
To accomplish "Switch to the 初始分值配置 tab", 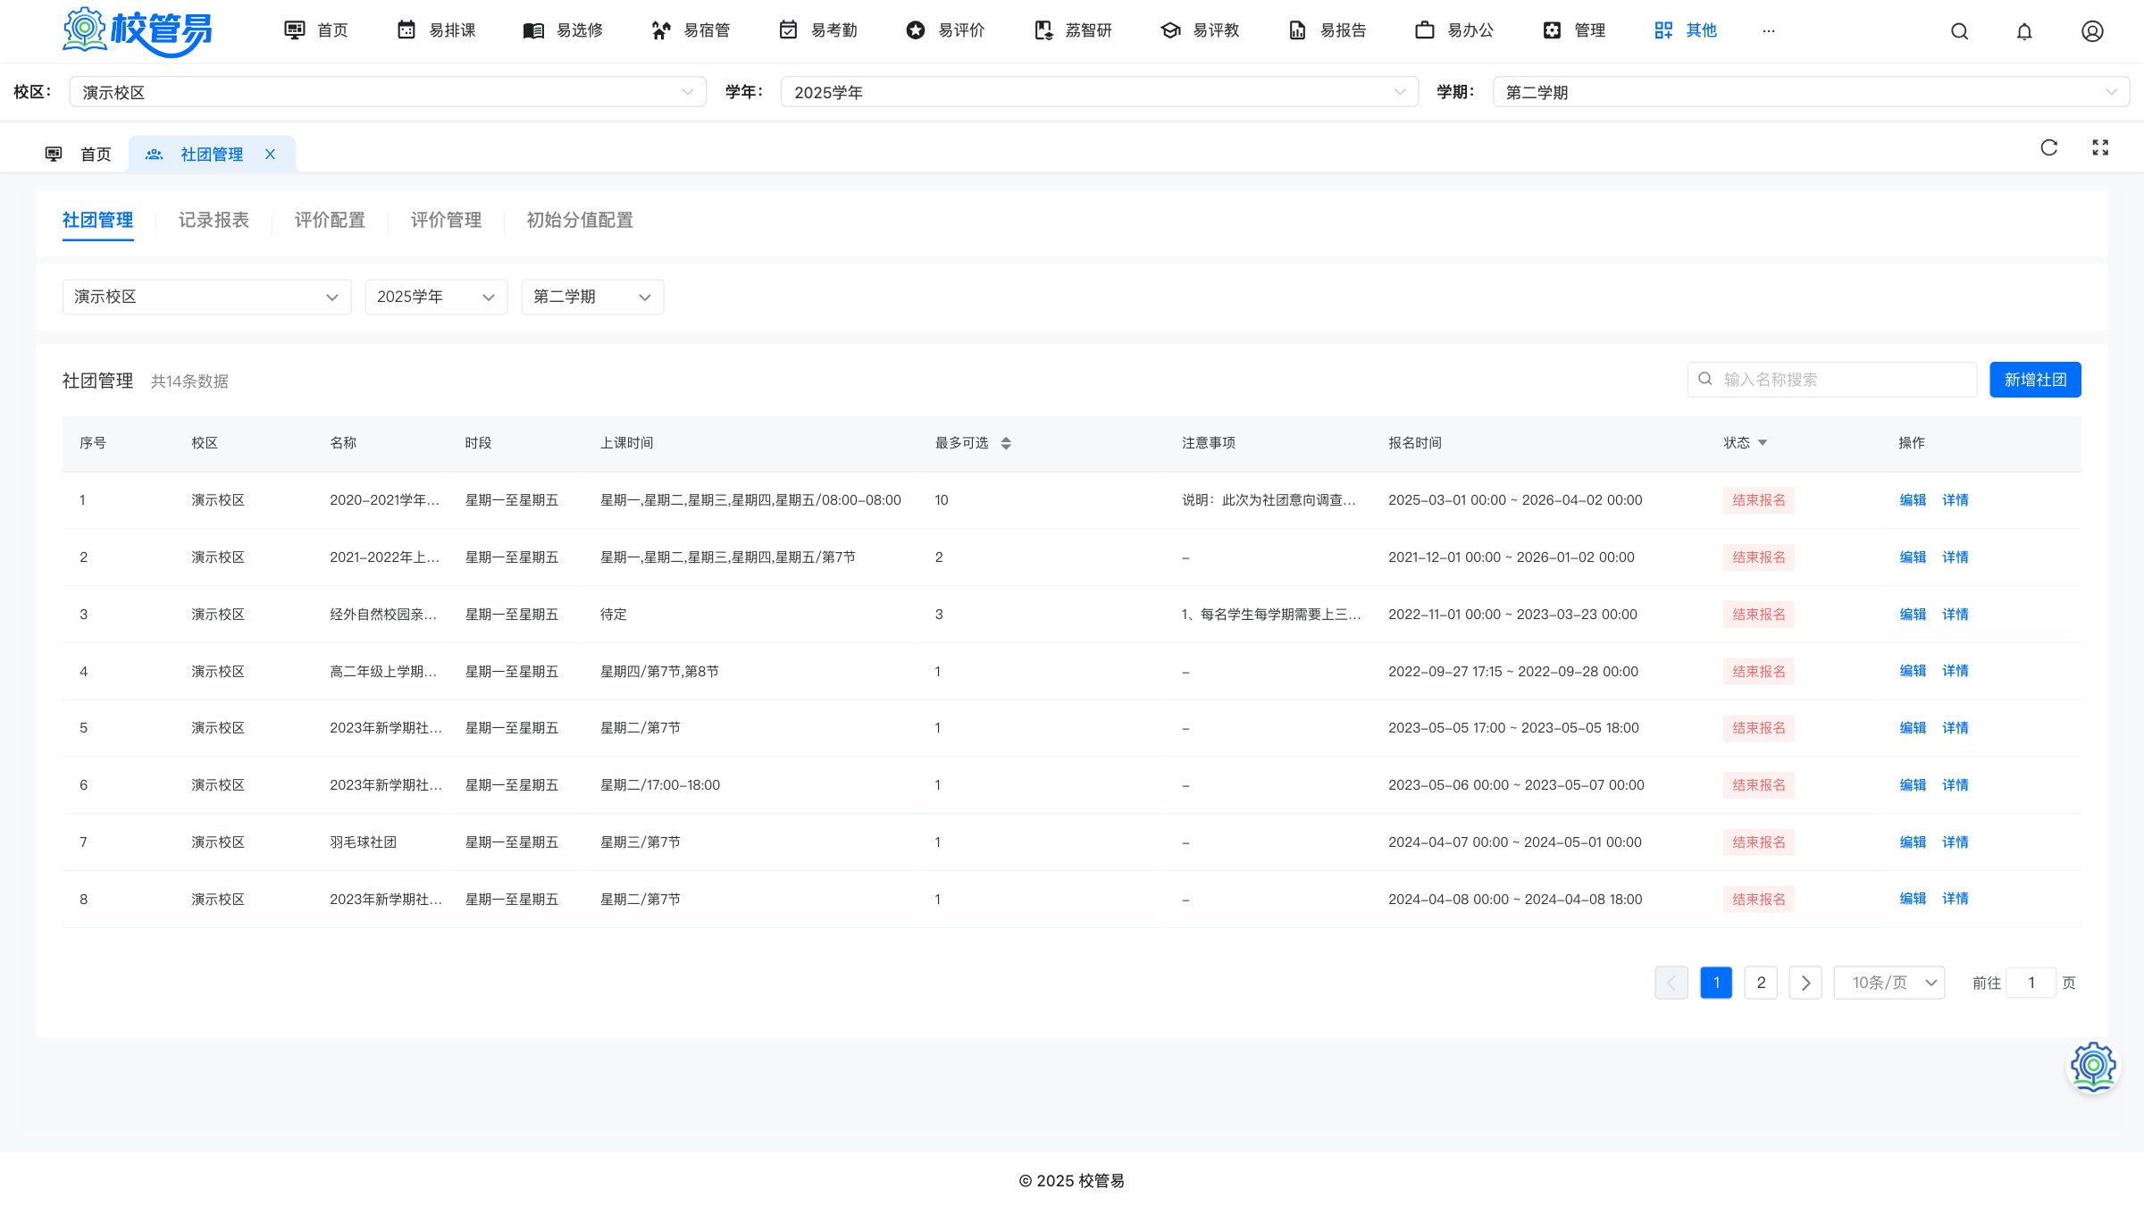I will [580, 220].
